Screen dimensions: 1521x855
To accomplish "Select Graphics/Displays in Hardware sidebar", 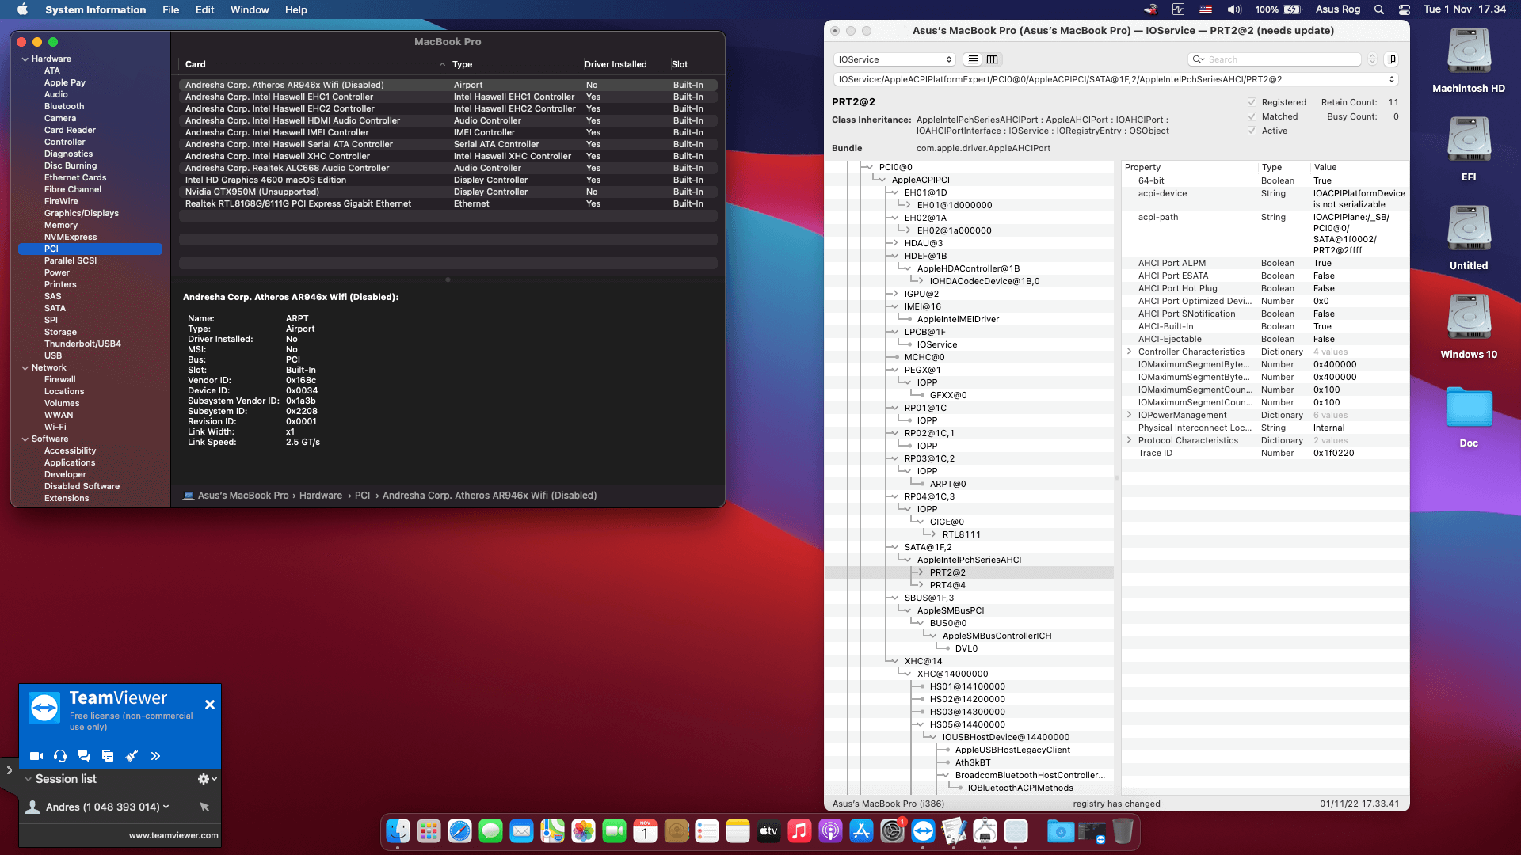I will tap(81, 213).
